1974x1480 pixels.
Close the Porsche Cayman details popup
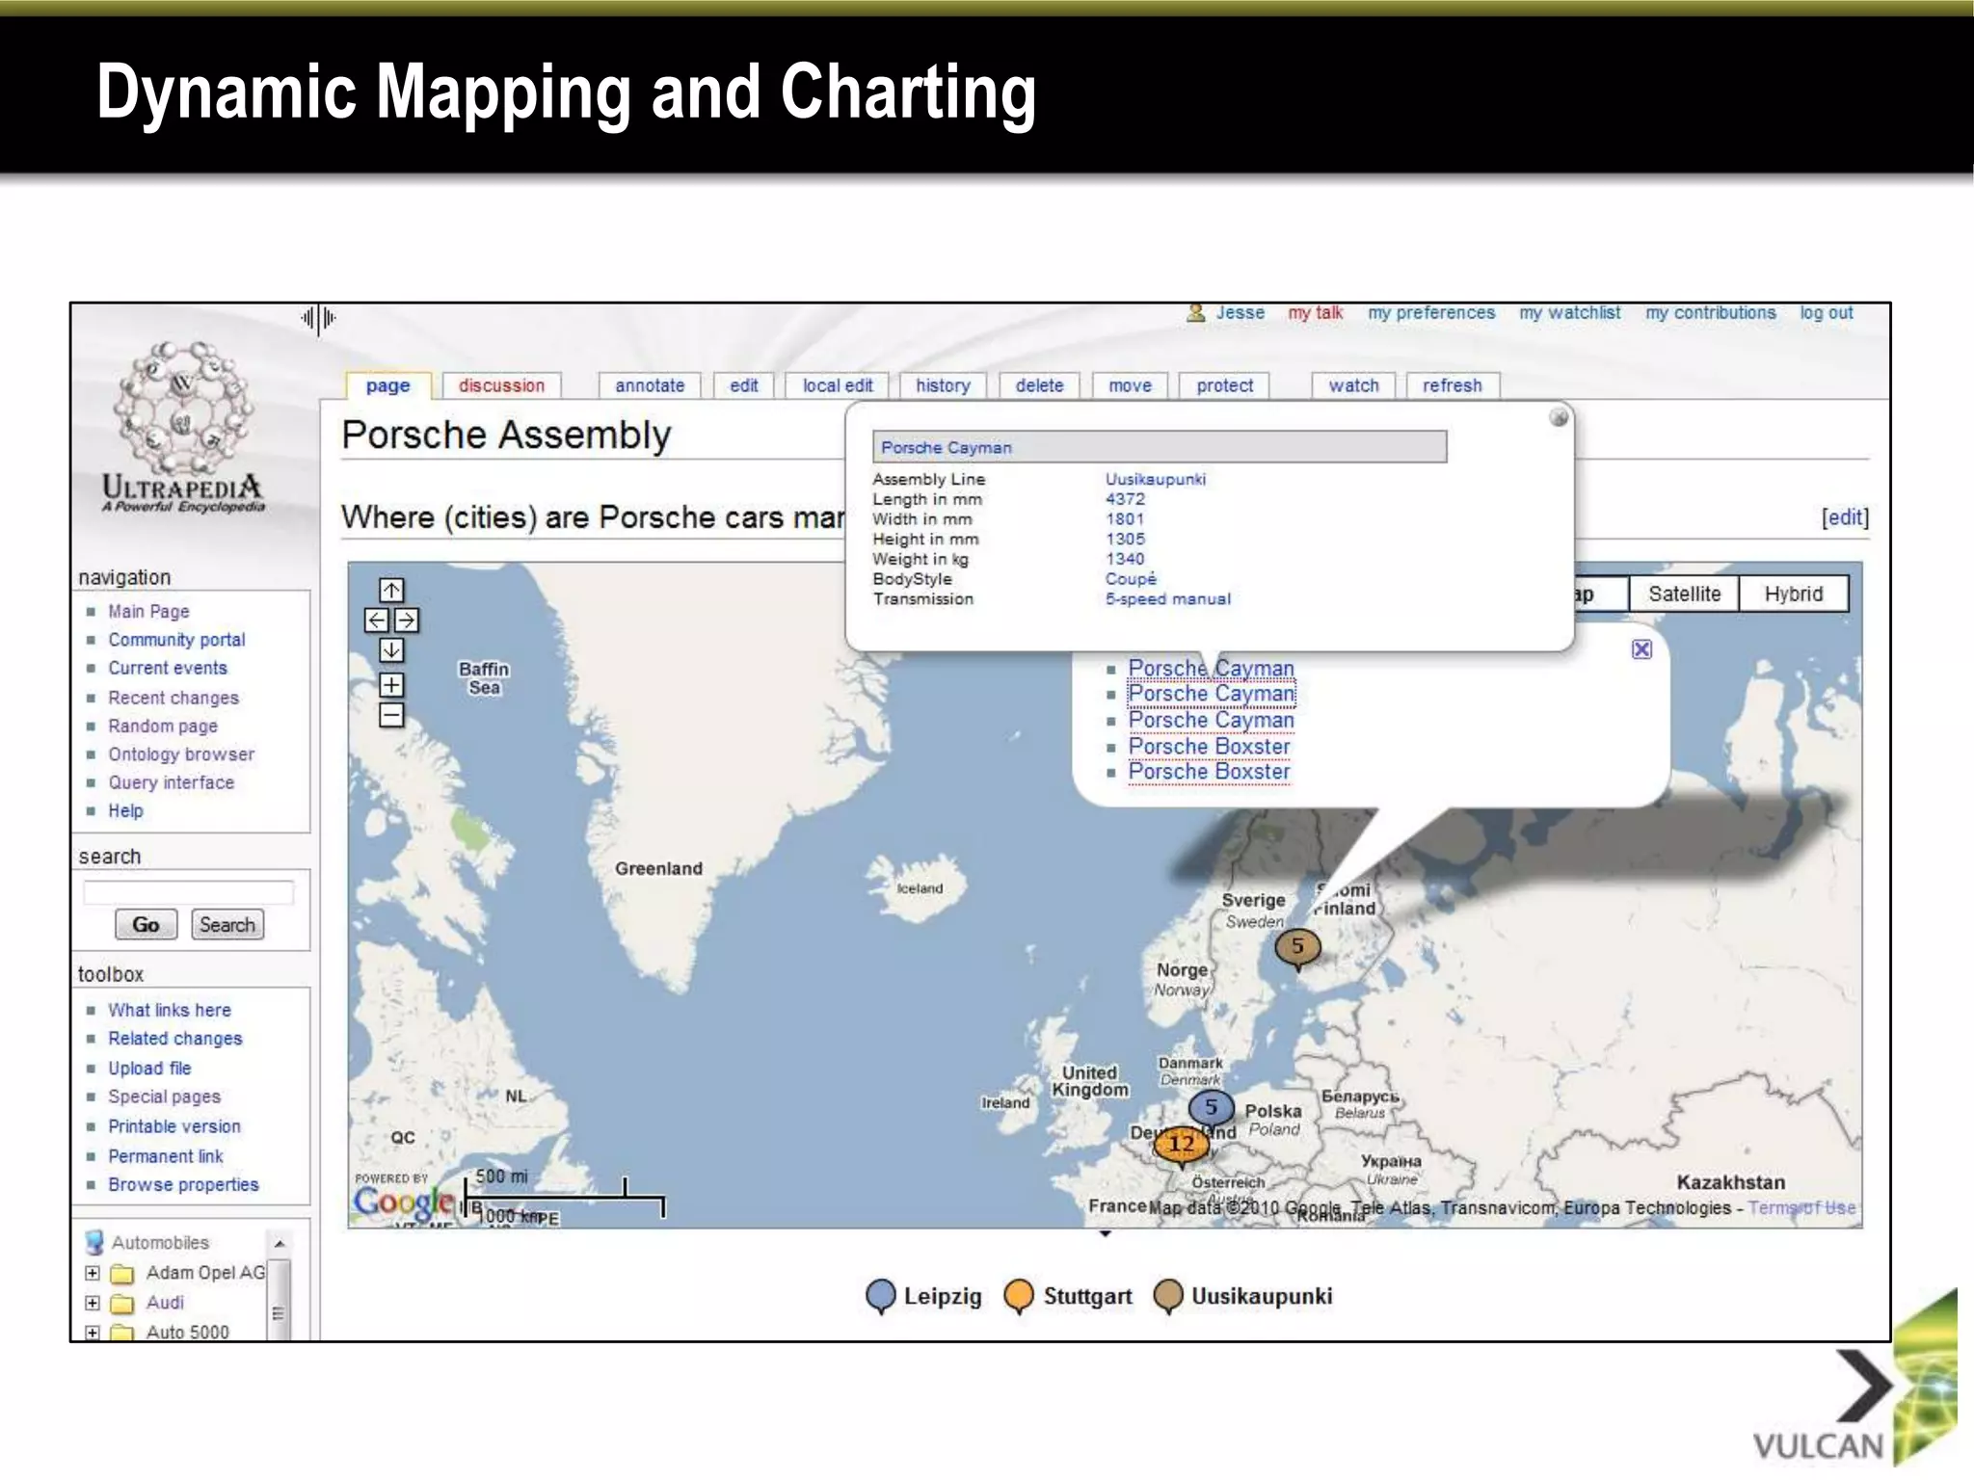[1559, 418]
